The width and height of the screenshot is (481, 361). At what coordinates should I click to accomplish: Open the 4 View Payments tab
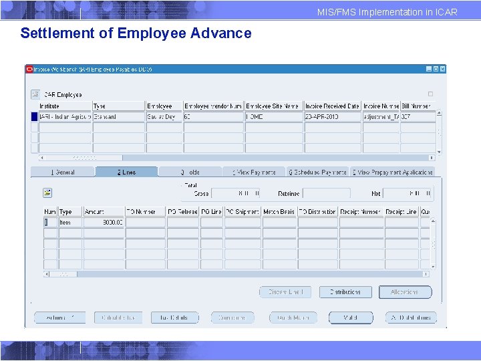click(x=254, y=172)
